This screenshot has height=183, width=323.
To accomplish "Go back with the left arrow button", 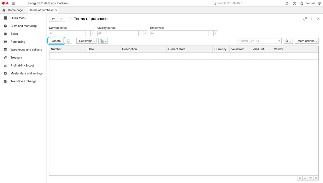I will pyautogui.click(x=53, y=19).
